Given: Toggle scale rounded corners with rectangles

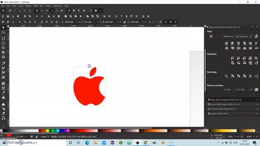Looking at the screenshot, I should (x=165, y=22).
